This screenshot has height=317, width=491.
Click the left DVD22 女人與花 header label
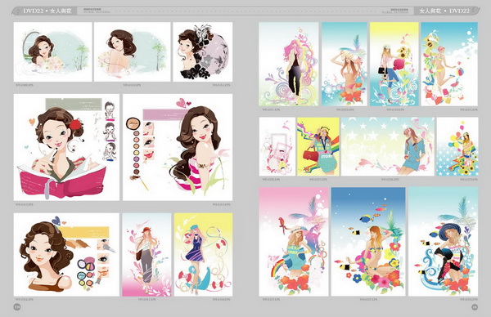47,11
